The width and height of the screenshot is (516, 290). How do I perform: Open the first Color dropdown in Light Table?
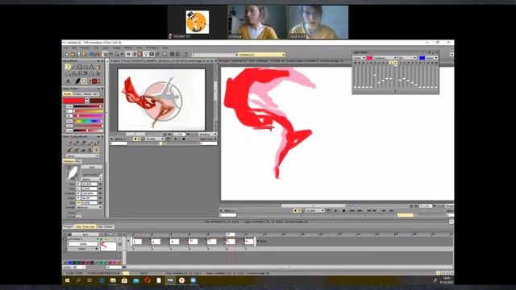359,58
